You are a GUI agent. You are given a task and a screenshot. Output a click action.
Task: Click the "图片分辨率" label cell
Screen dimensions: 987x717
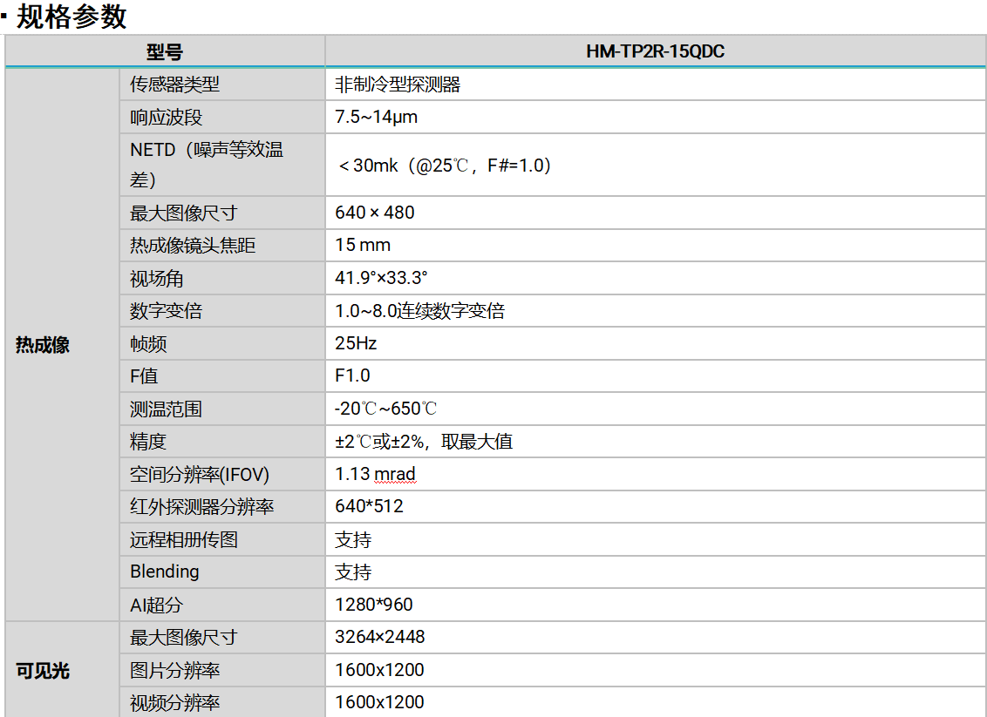click(222, 671)
